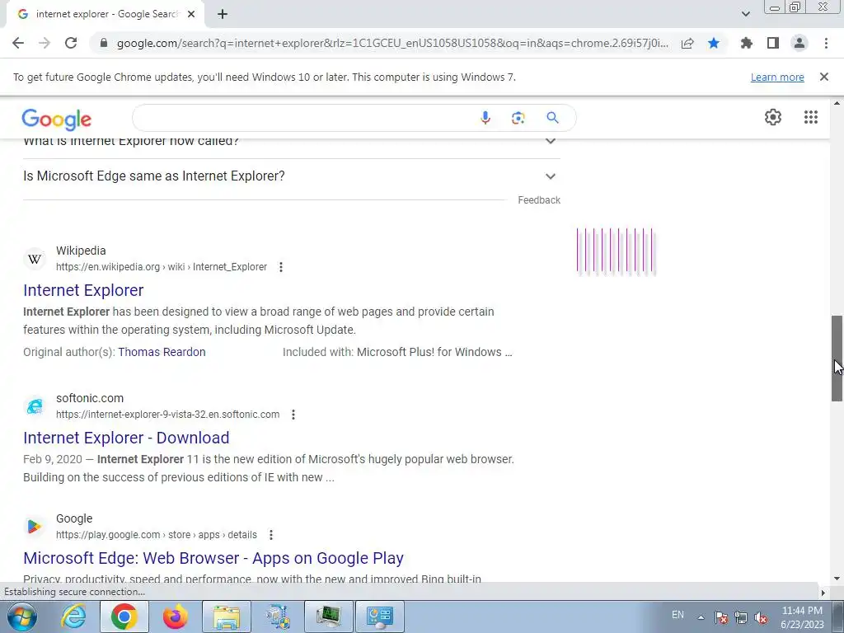Open the taskbar clock showing 11:44 PM

click(x=802, y=617)
